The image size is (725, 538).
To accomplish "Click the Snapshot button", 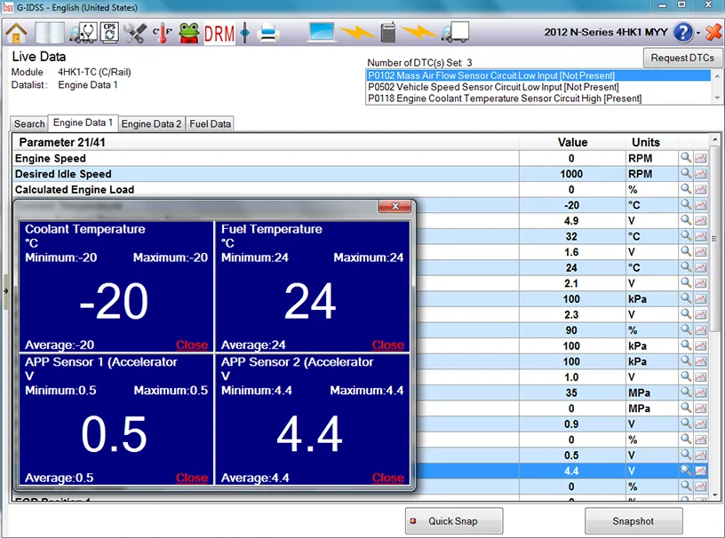I will point(633,521).
